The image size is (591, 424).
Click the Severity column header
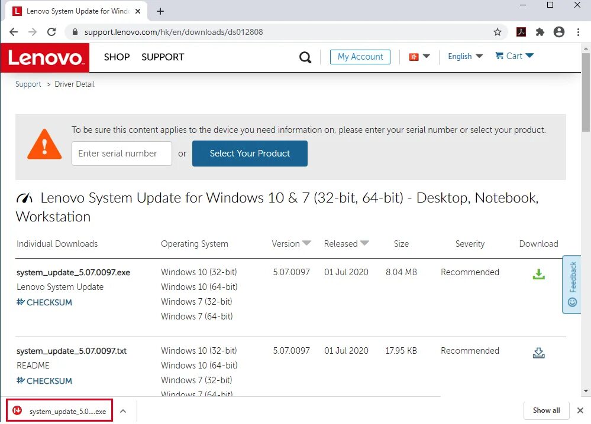(x=470, y=244)
